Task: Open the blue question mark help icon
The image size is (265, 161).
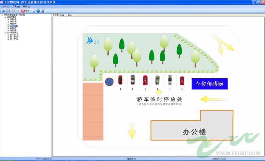Action: coord(38,11)
